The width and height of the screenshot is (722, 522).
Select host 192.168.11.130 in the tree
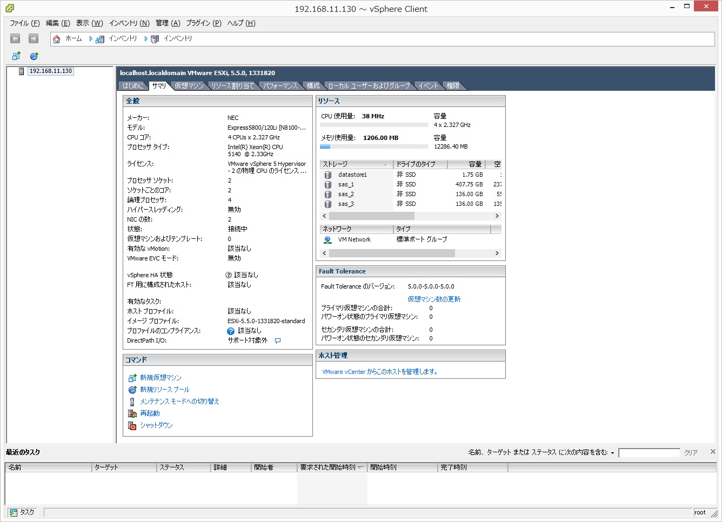click(x=51, y=71)
